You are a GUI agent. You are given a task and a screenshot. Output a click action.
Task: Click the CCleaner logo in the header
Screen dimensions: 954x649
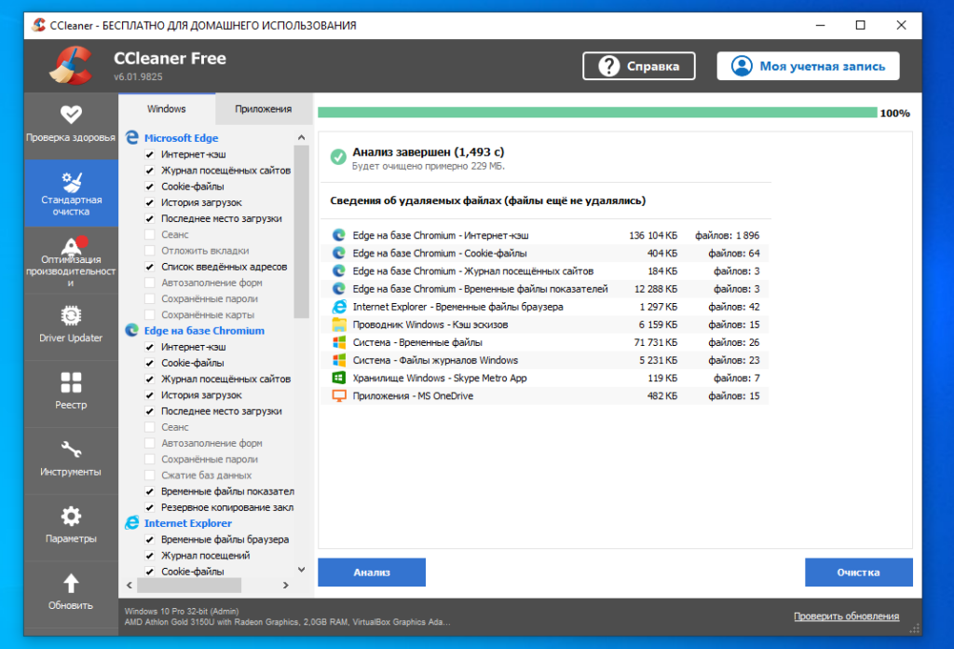click(x=71, y=66)
